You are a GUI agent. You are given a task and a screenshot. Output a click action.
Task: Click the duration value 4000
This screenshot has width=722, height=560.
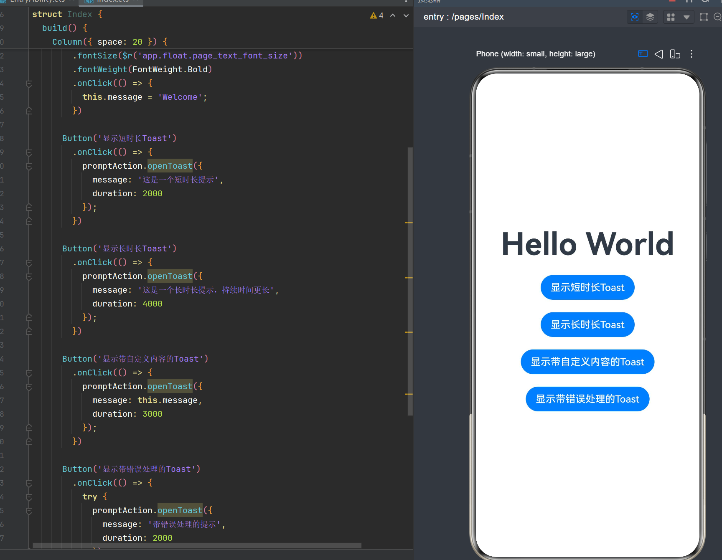point(152,304)
